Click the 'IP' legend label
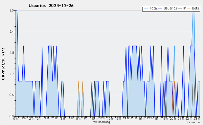The height and width of the screenshot is (125, 203). click(x=185, y=8)
